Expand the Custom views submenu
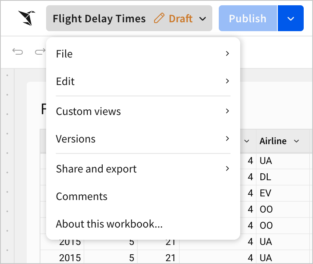This screenshot has width=313, height=264. [x=143, y=111]
